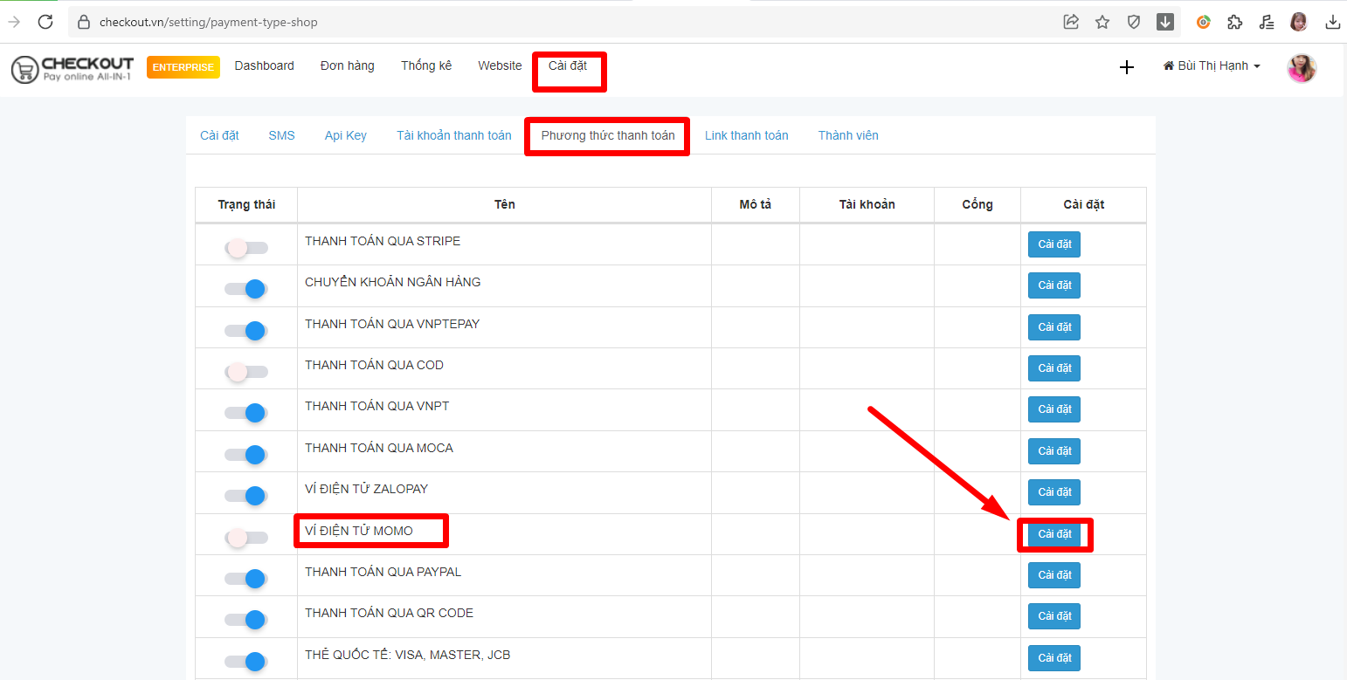Viewport: 1347px width, 680px height.
Task: Open settings for Chuyển khoản ngân hàng
Action: [1054, 285]
